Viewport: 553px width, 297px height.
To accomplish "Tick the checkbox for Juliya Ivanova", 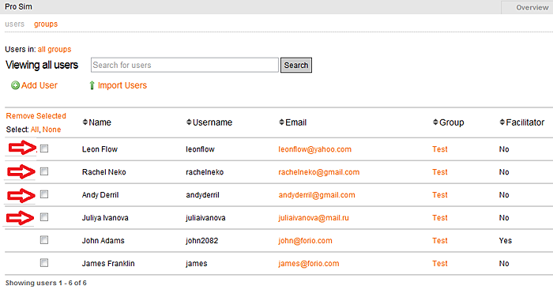I will click(x=44, y=217).
